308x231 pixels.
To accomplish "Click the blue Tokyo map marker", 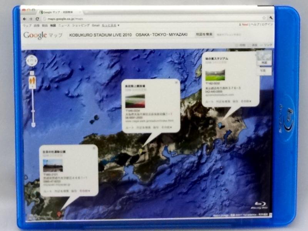I will click(x=220, y=125).
